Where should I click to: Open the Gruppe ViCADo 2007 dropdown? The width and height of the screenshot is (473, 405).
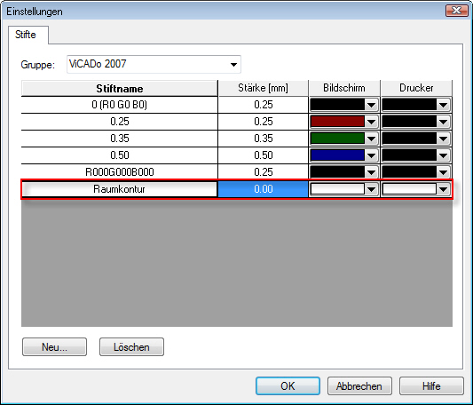pyautogui.click(x=154, y=64)
